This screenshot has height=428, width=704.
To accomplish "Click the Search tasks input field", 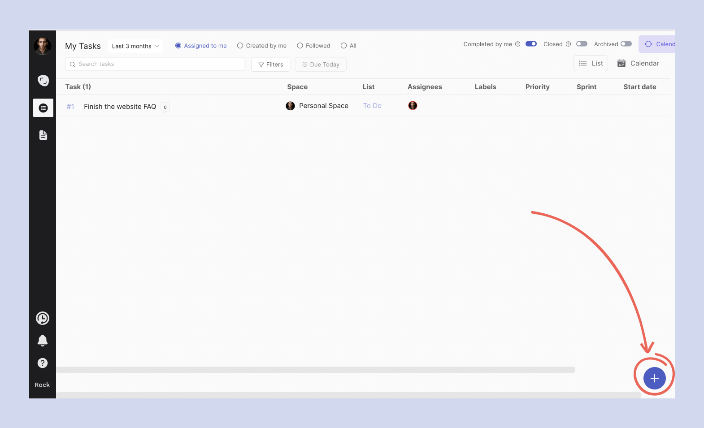I will (155, 64).
